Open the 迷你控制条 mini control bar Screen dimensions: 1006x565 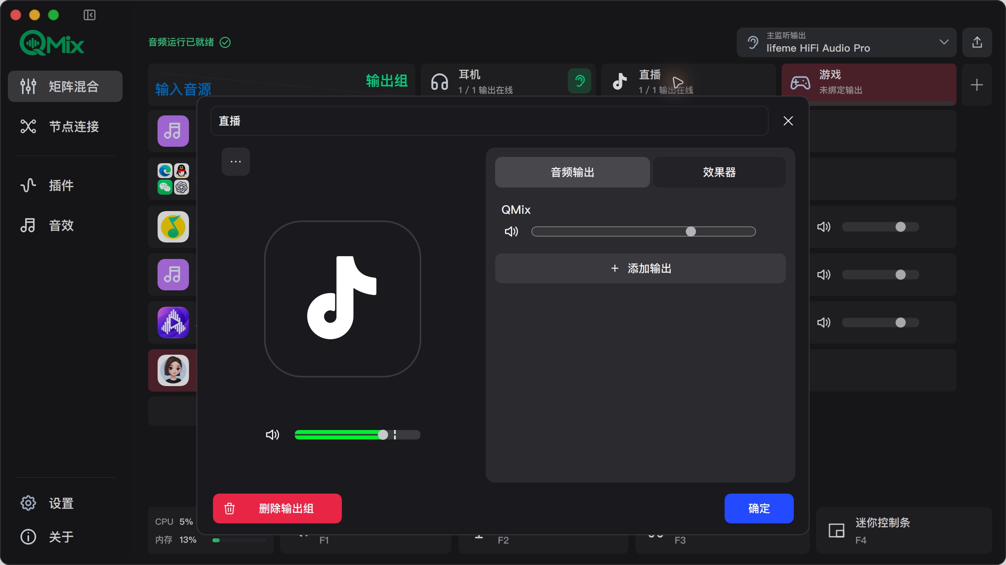tap(904, 530)
